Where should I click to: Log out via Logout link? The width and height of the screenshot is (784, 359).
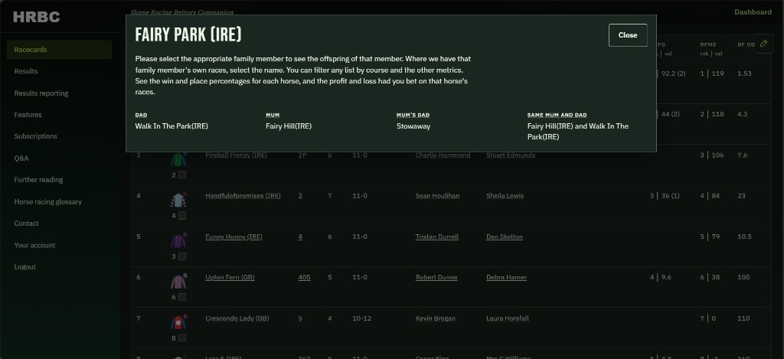(x=25, y=266)
